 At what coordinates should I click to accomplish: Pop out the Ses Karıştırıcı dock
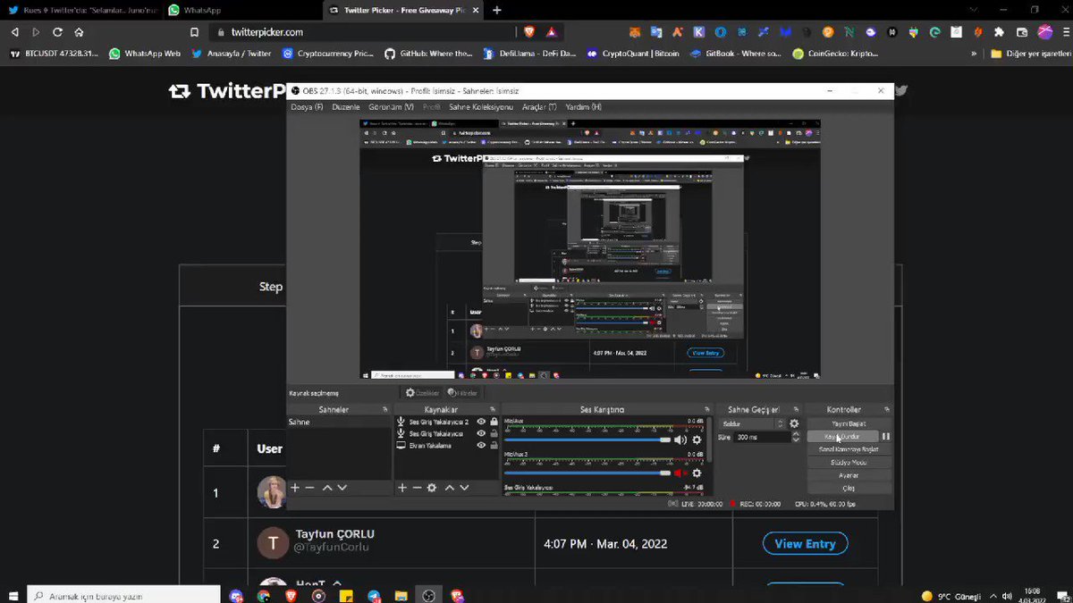click(x=707, y=409)
